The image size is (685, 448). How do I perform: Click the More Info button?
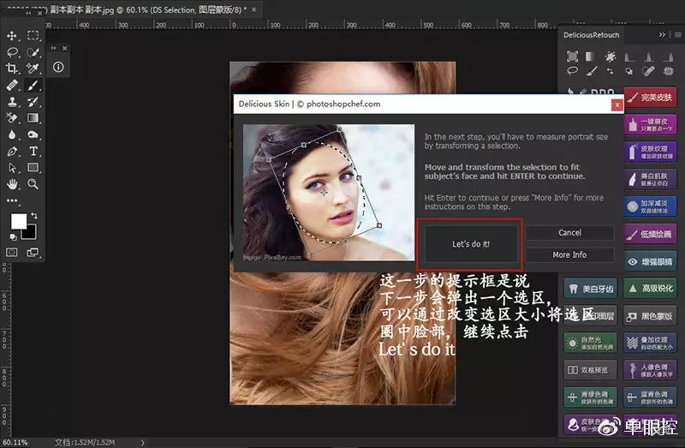tap(569, 254)
